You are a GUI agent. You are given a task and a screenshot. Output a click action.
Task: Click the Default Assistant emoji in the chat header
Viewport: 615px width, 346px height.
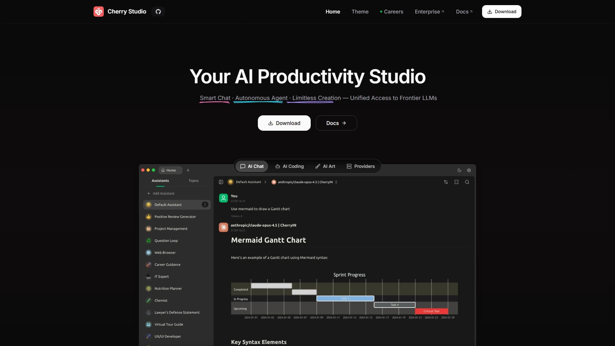pos(230,182)
